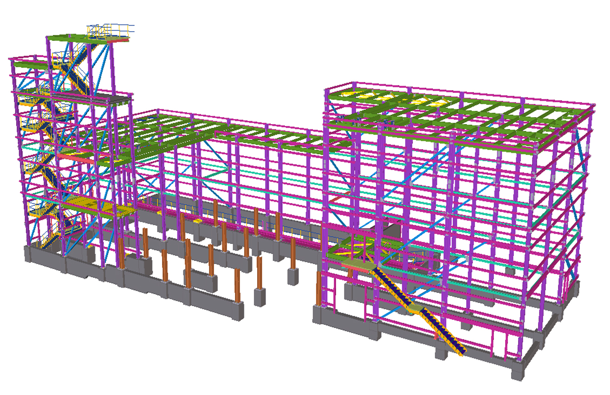Image resolution: width=610 pixels, height=395 pixels.
Task: Select the landing platform above lower-right stairs
Action: pos(357,266)
